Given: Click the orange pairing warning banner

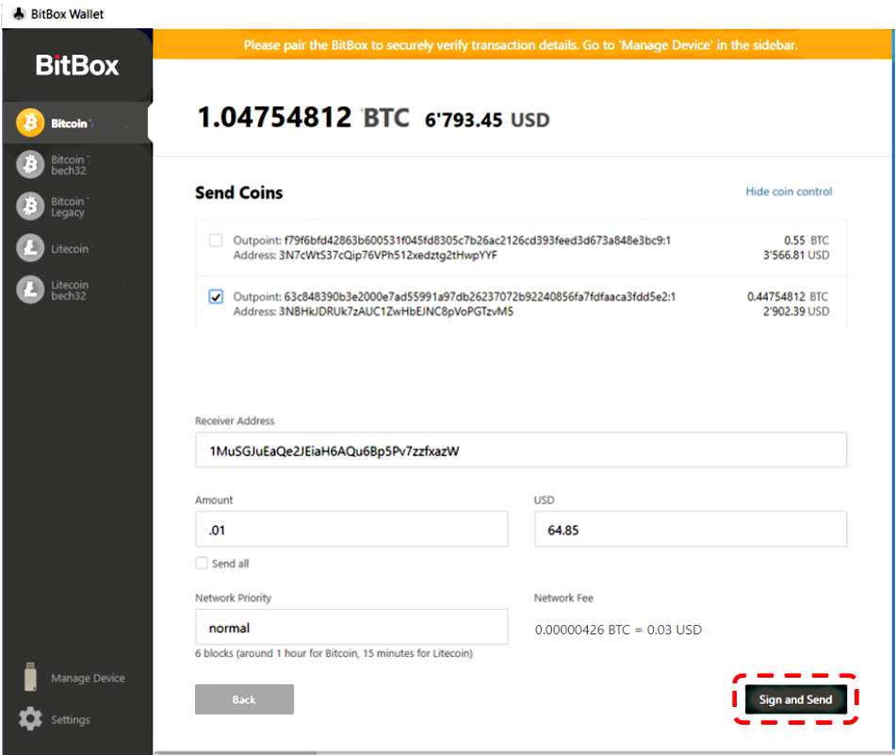Looking at the screenshot, I should click(x=522, y=44).
